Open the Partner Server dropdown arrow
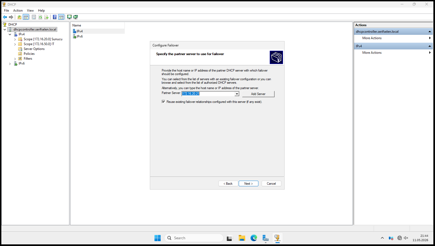The height and width of the screenshot is (246, 435). [237, 94]
